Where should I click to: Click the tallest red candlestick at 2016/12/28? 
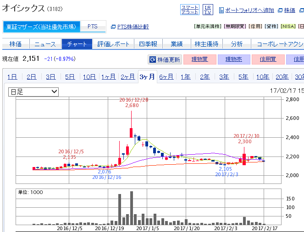pyautogui.click(x=131, y=124)
